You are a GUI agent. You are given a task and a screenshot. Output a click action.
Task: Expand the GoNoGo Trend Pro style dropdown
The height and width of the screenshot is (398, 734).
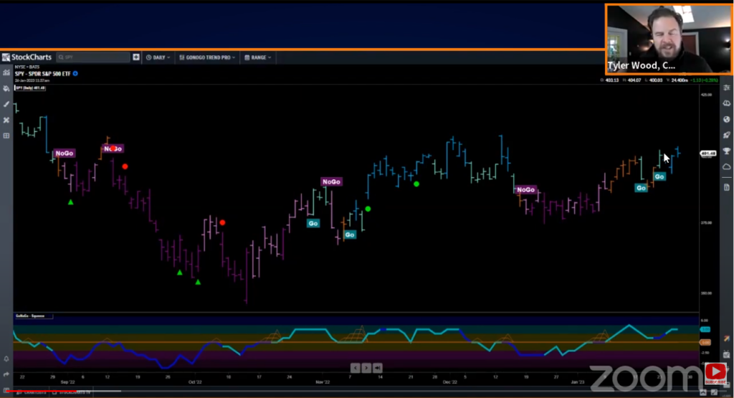pyautogui.click(x=207, y=57)
